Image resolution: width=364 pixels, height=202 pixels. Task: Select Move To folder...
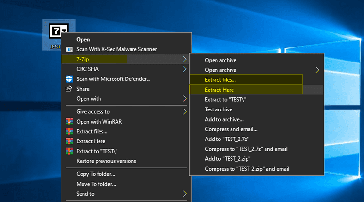126,184
